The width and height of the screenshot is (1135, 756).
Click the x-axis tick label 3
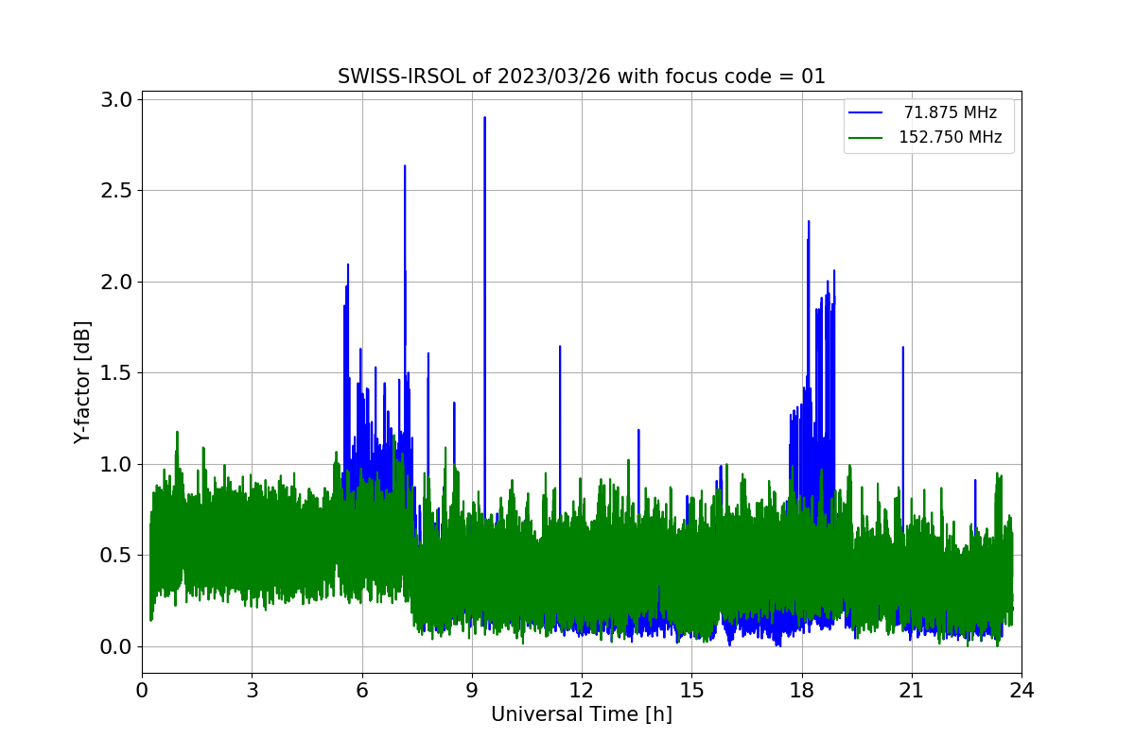pos(252,690)
